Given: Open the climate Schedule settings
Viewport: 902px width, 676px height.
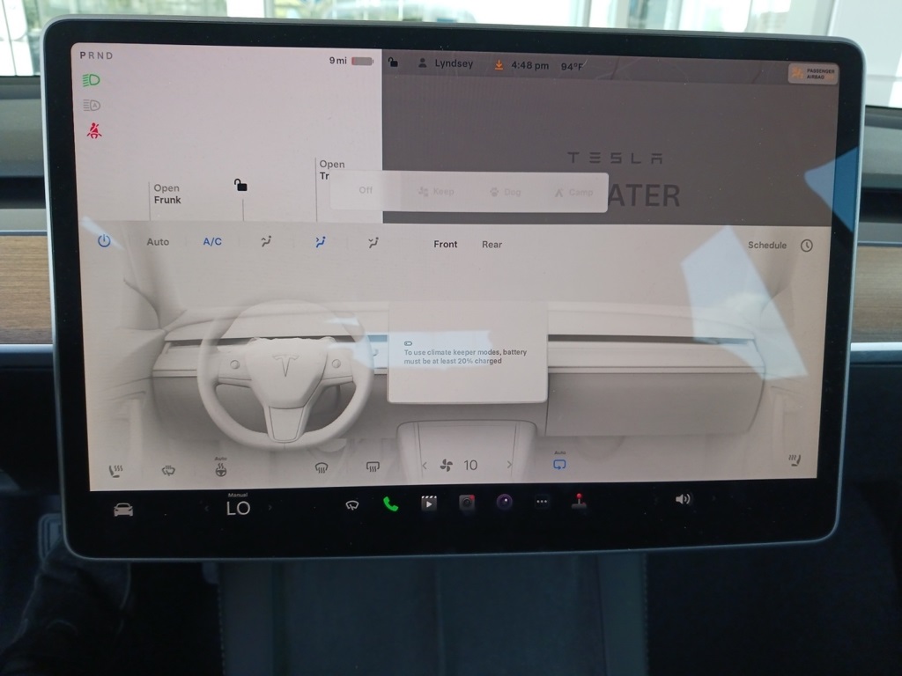Looking at the screenshot, I should pos(767,245).
